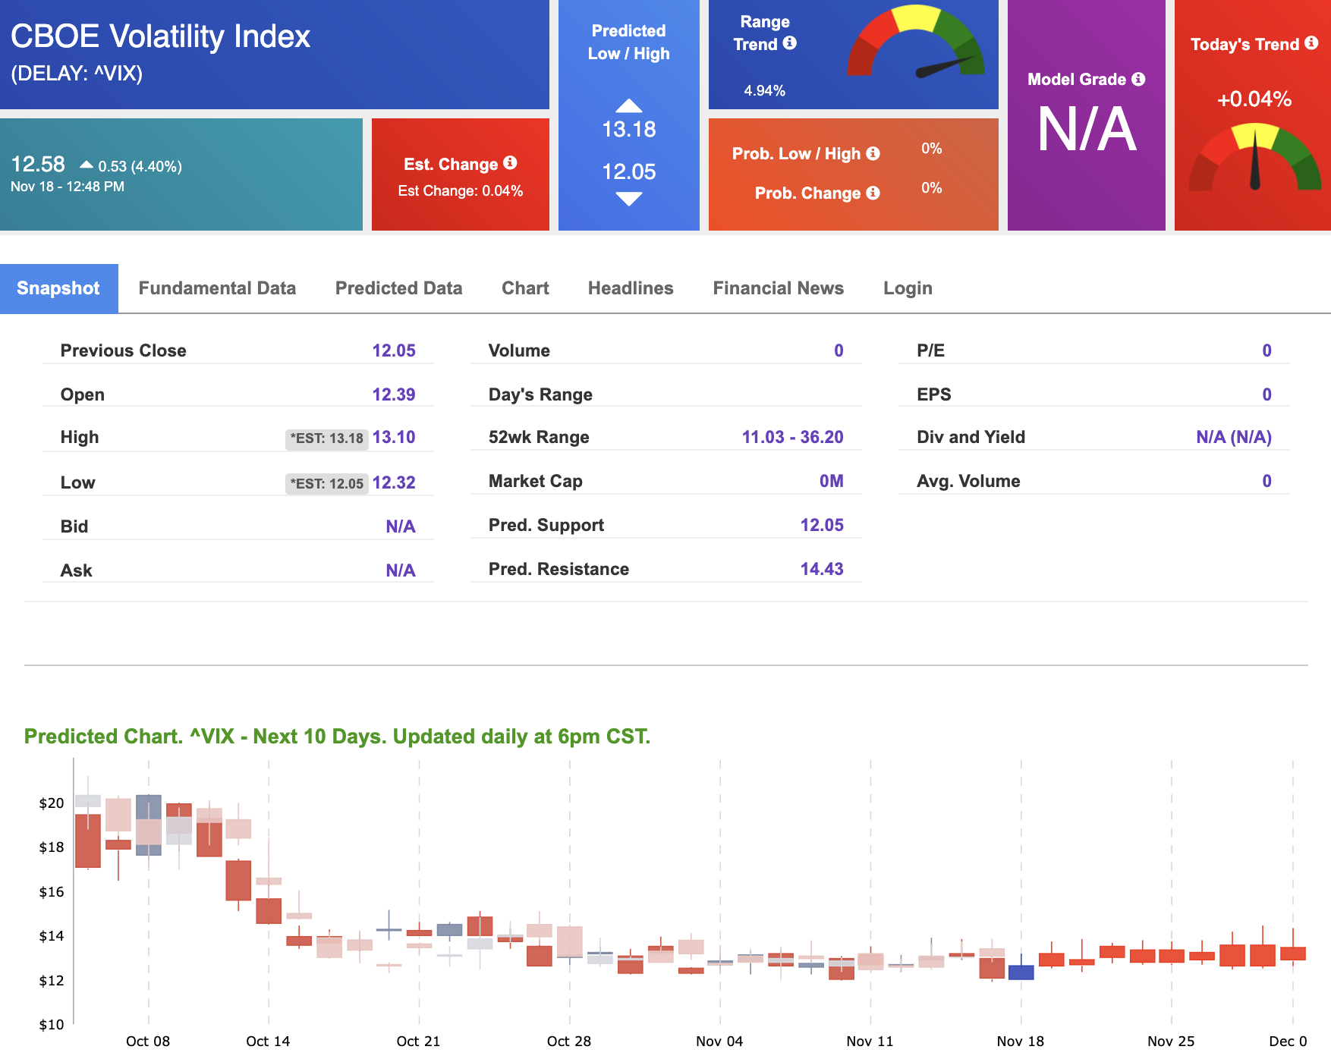Click the Range Trend gauge

coord(916,42)
